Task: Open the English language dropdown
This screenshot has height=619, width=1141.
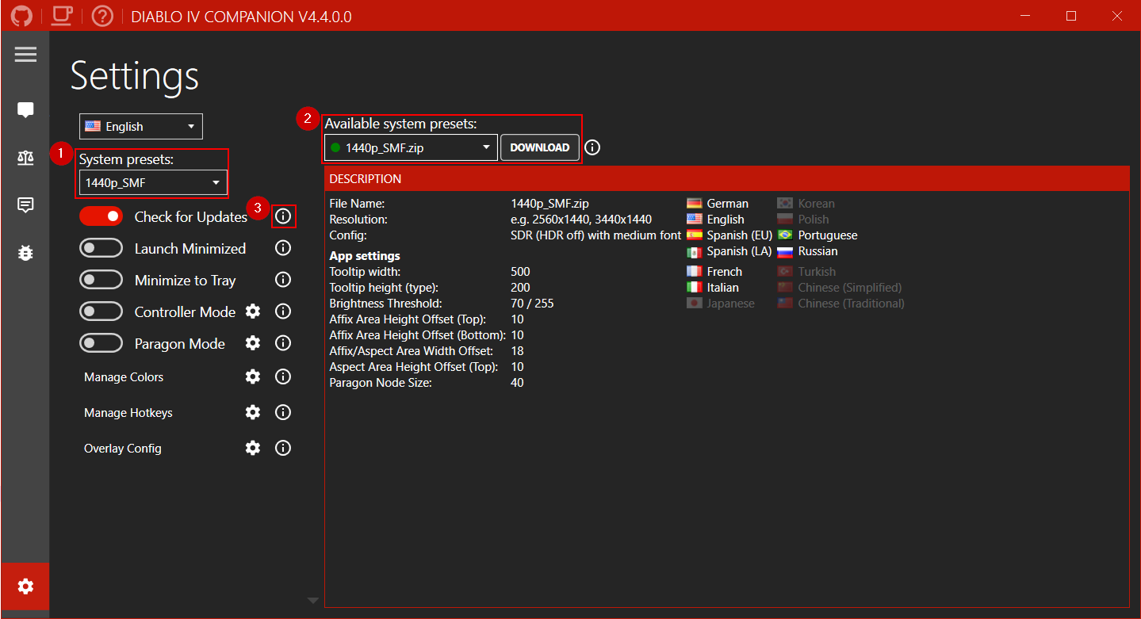Action: click(141, 126)
